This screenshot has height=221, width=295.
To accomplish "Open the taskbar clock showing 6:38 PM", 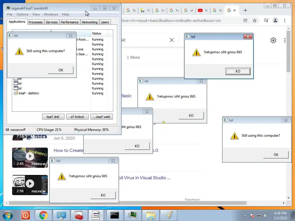I will tap(280, 216).
